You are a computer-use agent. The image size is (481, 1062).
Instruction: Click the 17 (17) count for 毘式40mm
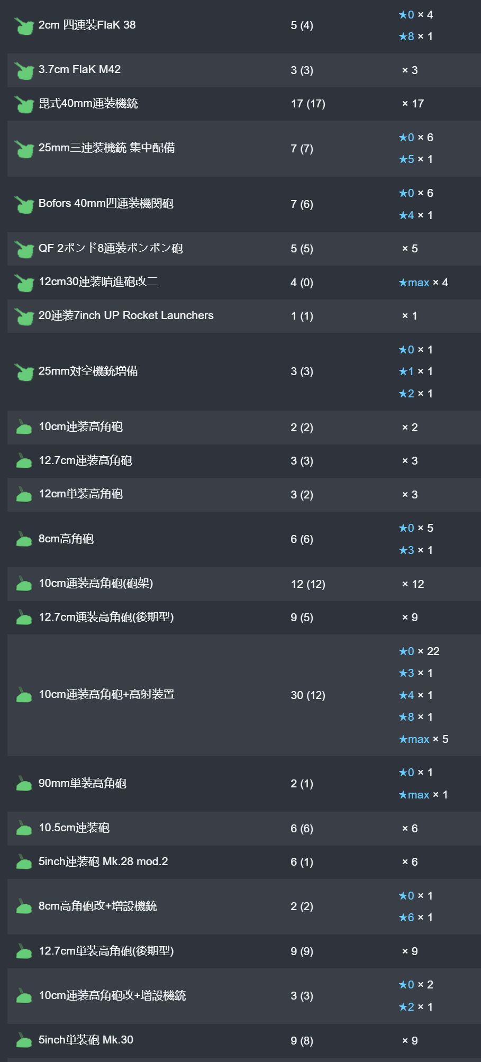(307, 104)
